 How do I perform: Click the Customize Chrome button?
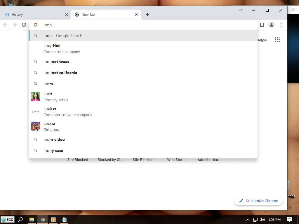point(258,201)
